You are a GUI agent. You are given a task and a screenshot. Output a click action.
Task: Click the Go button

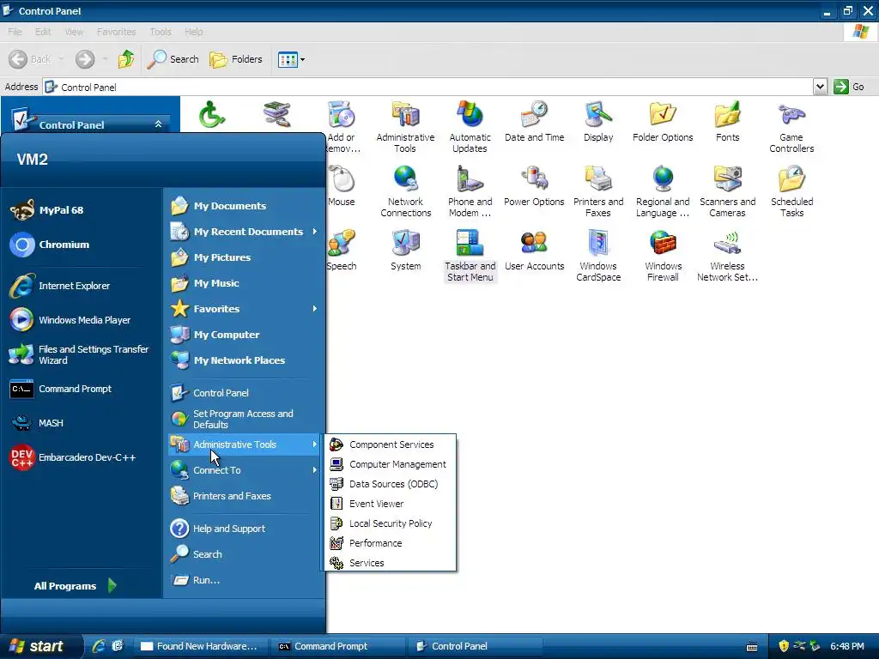pyautogui.click(x=849, y=87)
